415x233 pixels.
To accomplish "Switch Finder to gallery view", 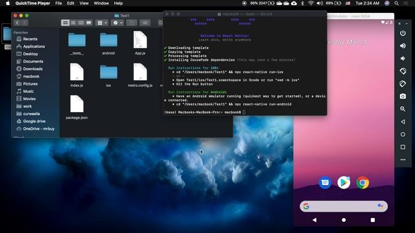I will click(x=89, y=23).
